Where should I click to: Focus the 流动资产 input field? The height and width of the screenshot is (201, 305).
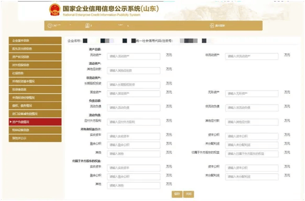coord(133,56)
